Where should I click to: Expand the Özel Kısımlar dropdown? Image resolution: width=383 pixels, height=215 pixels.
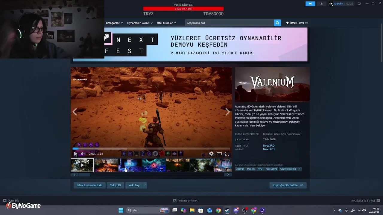[x=166, y=23]
